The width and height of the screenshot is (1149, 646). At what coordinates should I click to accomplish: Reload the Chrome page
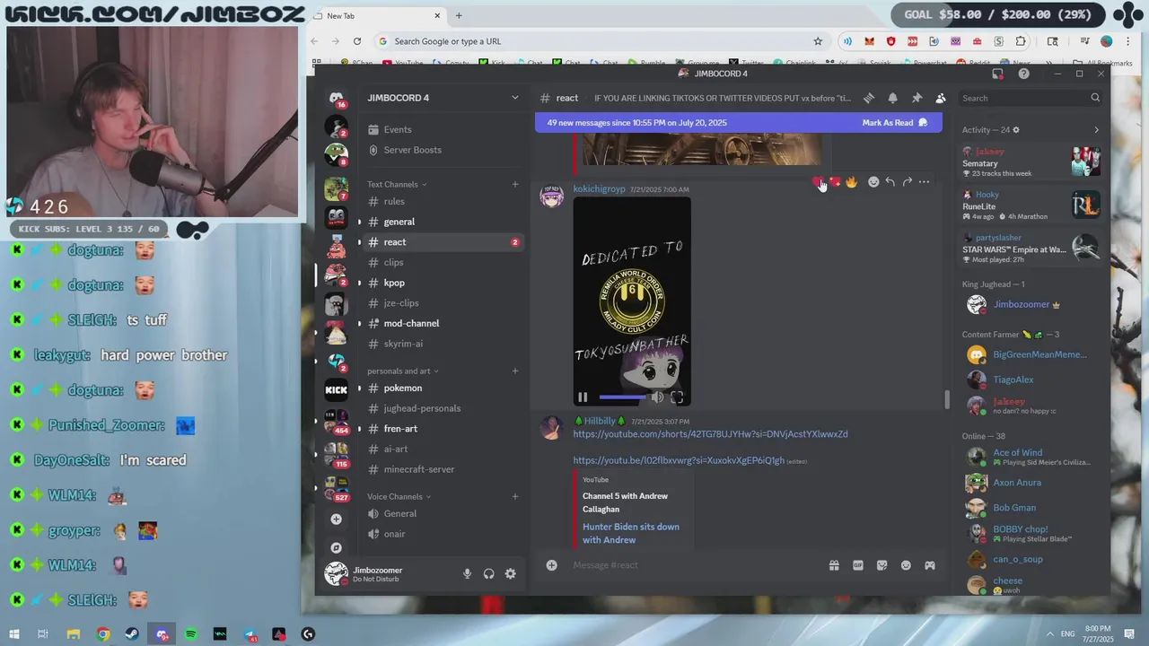tap(357, 41)
